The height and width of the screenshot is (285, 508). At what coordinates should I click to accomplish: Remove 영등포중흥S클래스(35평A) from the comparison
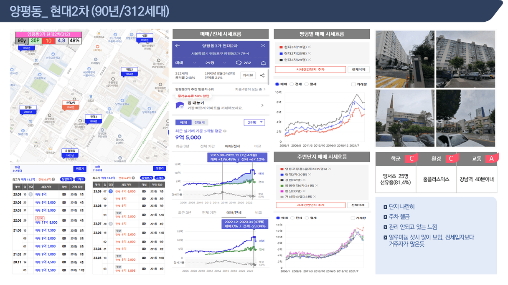tap(329, 168)
